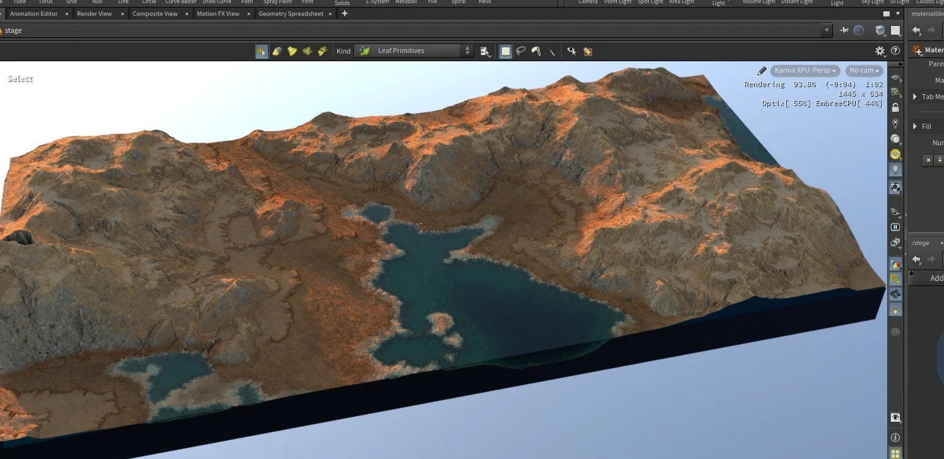
Task: Enable box selection mode
Action: (x=506, y=51)
